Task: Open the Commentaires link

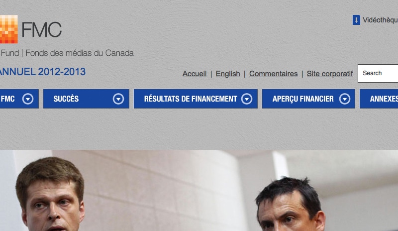Action: click(273, 74)
